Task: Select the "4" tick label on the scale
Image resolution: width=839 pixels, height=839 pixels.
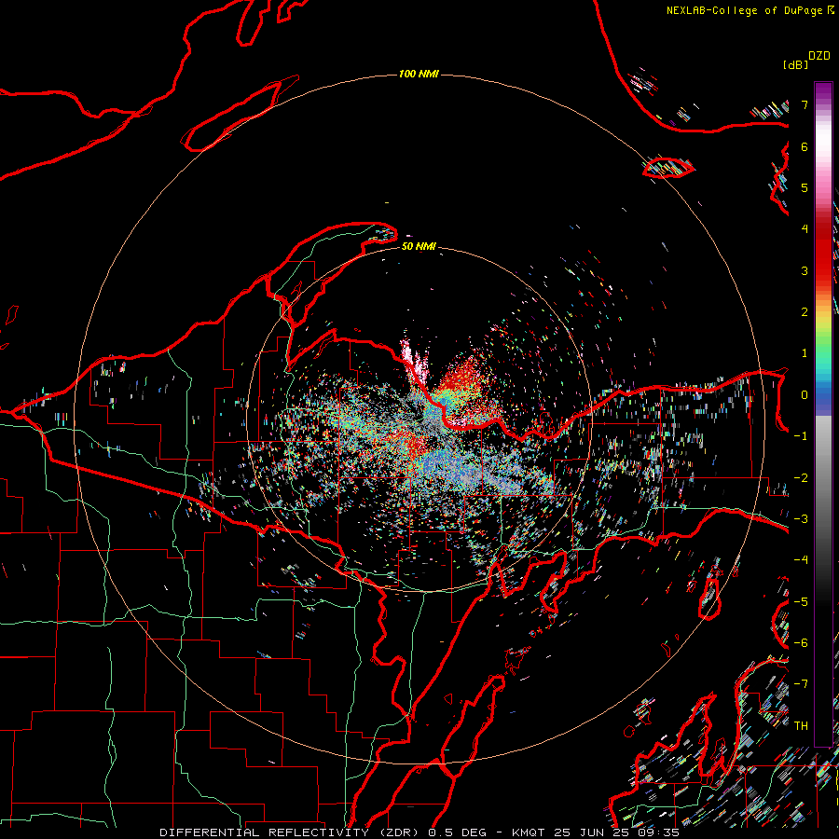Action: click(805, 229)
